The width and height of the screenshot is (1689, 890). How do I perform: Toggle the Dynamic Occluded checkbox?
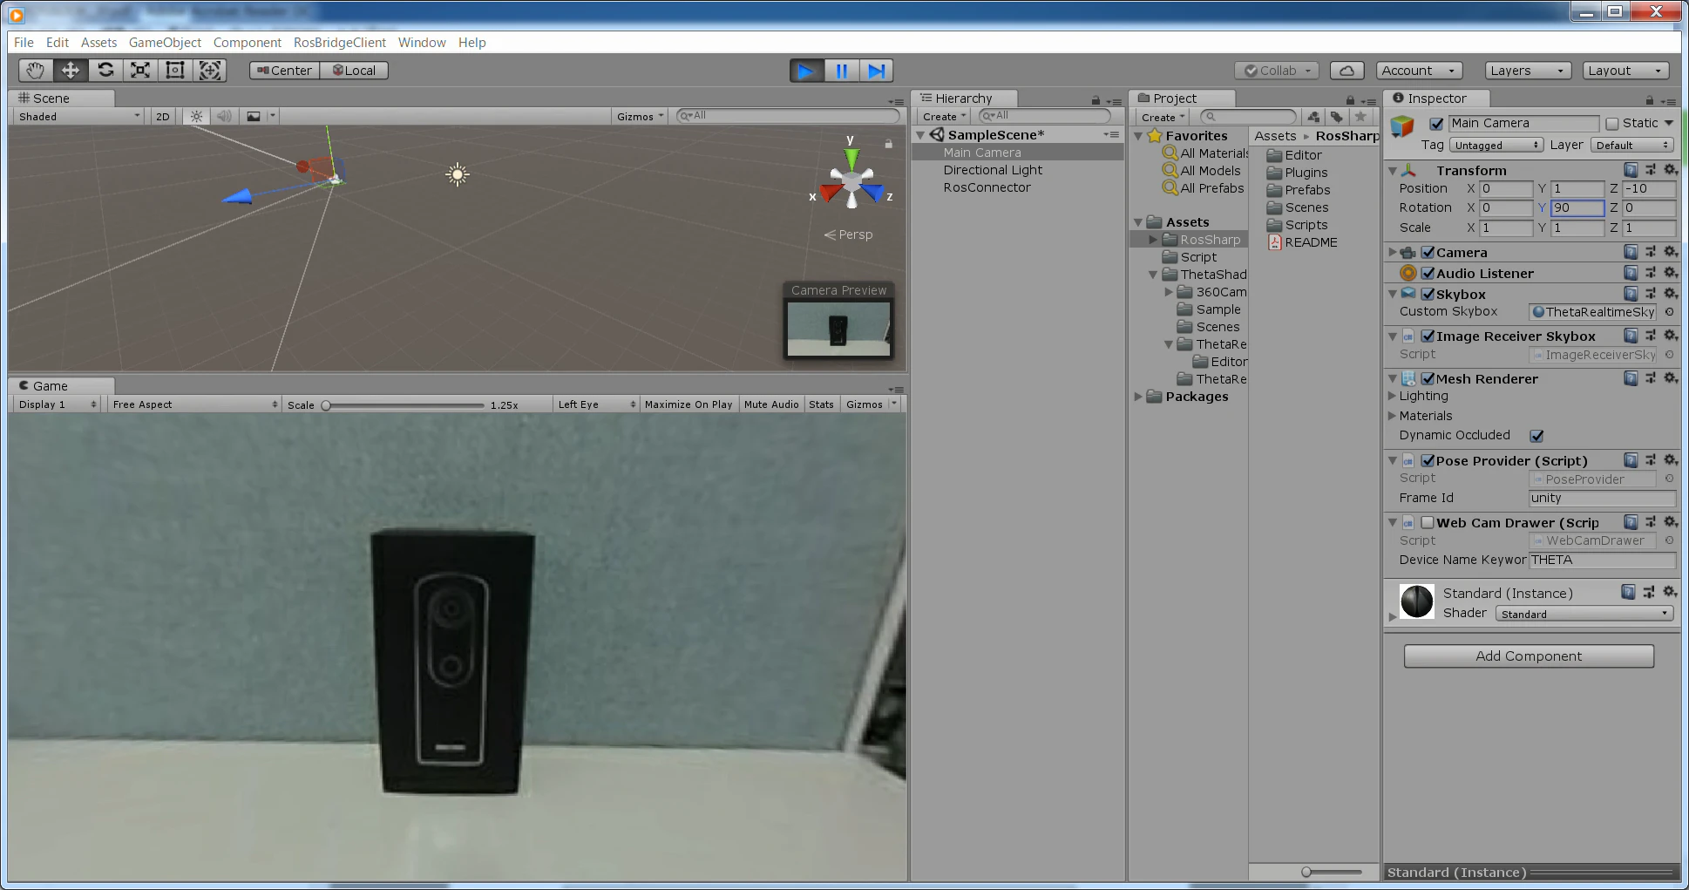tap(1536, 435)
